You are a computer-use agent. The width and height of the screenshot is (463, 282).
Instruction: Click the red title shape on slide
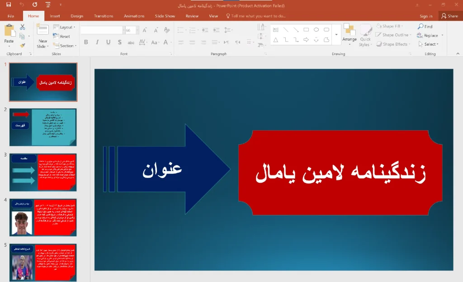pos(340,173)
